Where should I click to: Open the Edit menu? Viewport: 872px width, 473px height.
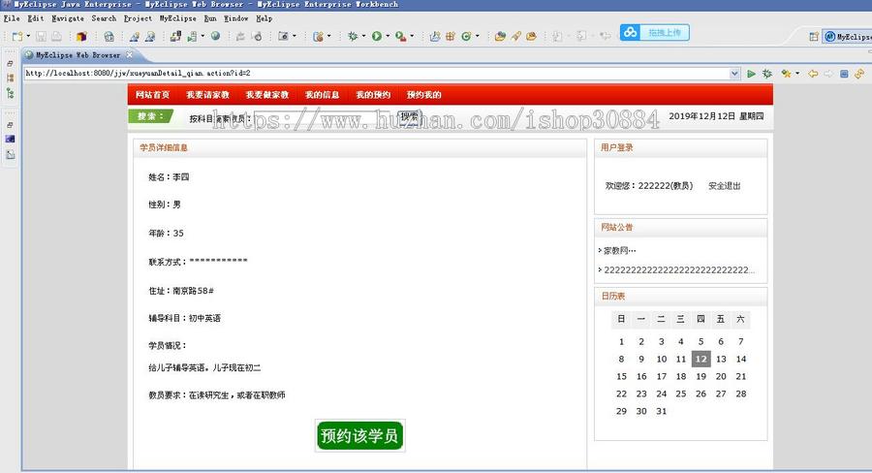[36, 18]
